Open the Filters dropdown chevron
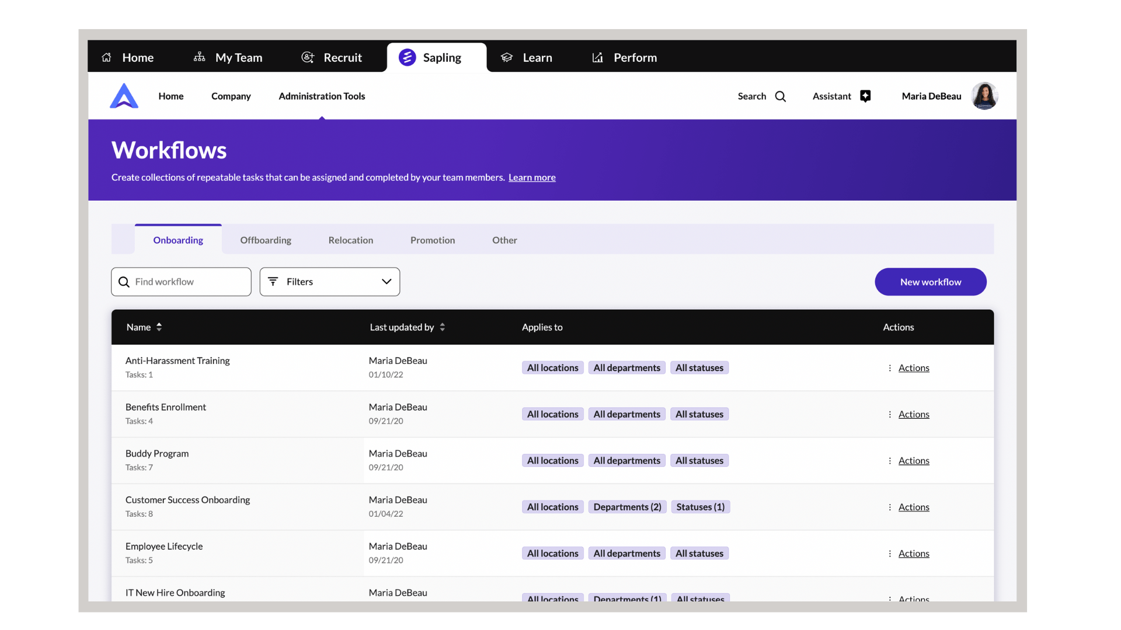The height and width of the screenshot is (630, 1121). (386, 281)
